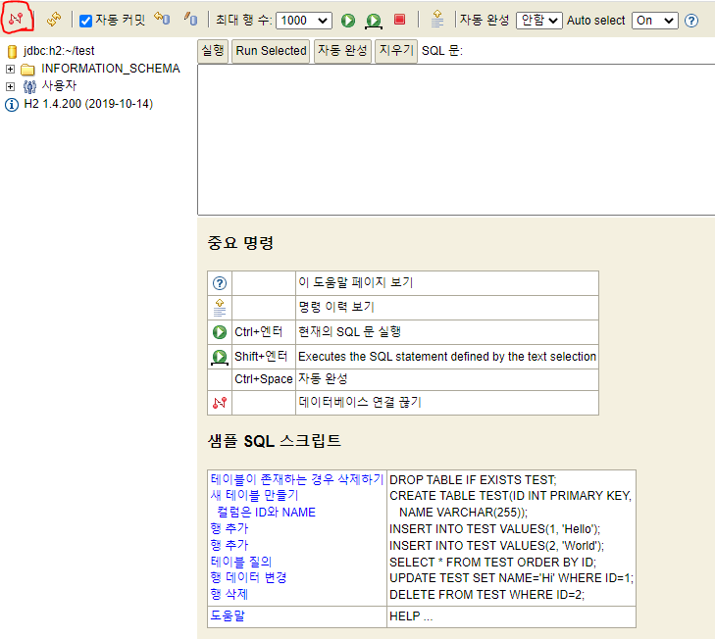
Task: Click the 새 테이블 만들기 link
Action: pos(254,496)
